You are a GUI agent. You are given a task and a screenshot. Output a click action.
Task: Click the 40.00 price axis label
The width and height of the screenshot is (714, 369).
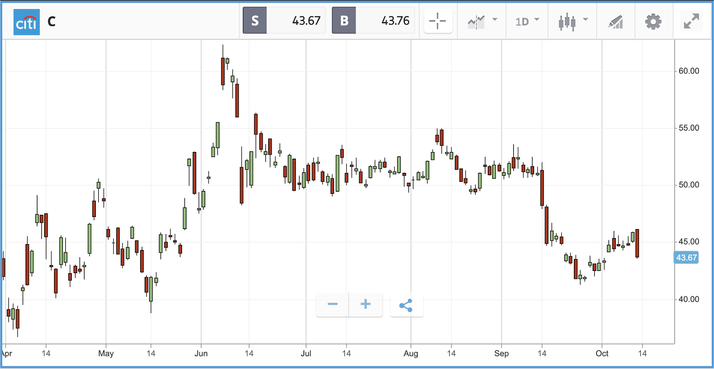tap(689, 299)
